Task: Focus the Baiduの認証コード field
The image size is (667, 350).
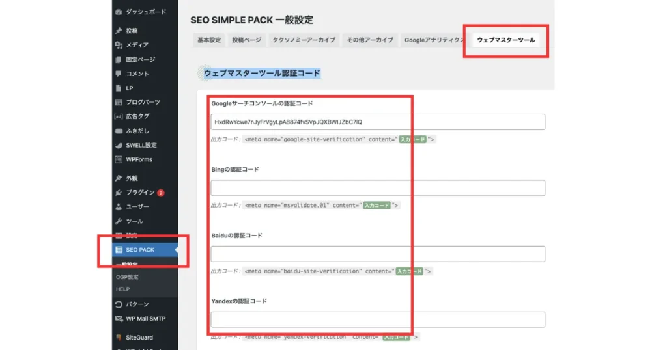Action: 378,254
